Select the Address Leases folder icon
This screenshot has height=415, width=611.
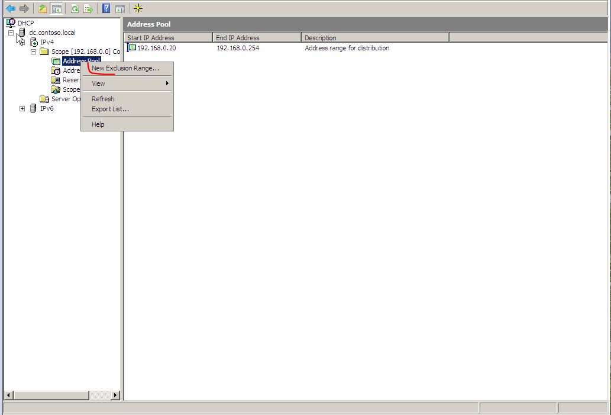(x=56, y=70)
